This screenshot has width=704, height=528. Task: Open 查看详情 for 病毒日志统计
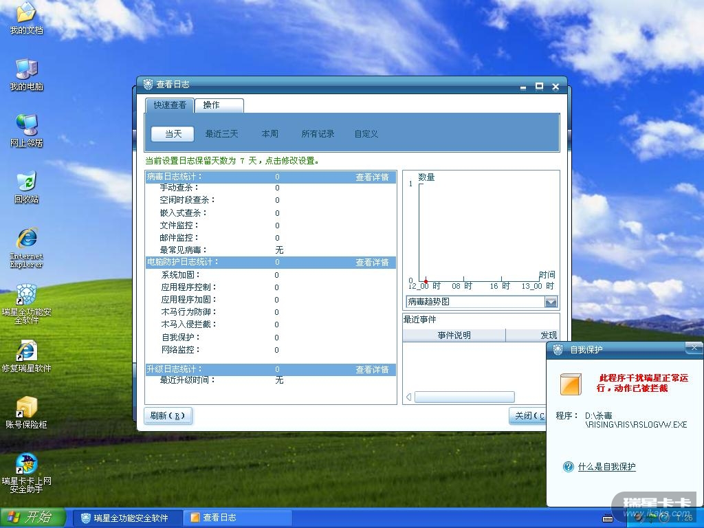pos(372,177)
